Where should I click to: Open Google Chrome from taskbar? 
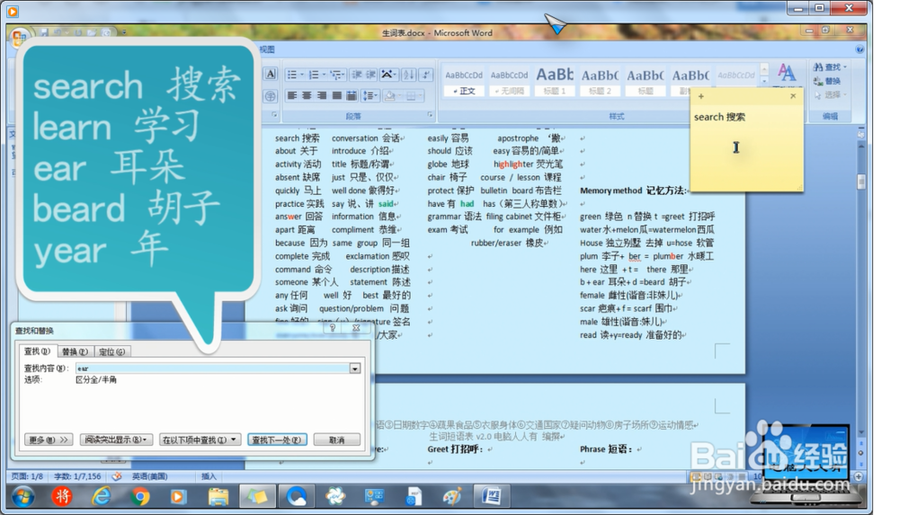point(140,496)
